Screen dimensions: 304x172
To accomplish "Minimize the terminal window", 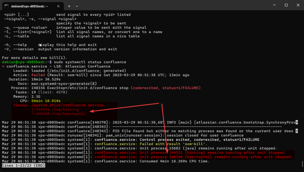I will 274,5.
